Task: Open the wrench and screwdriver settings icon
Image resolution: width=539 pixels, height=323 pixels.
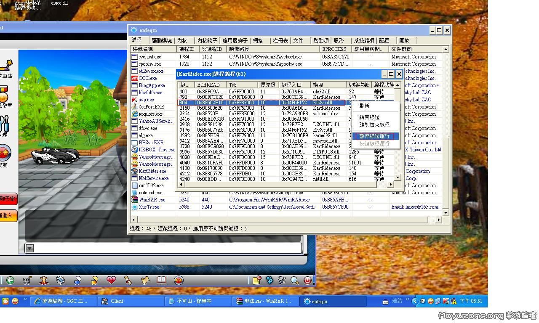Action: [282, 280]
